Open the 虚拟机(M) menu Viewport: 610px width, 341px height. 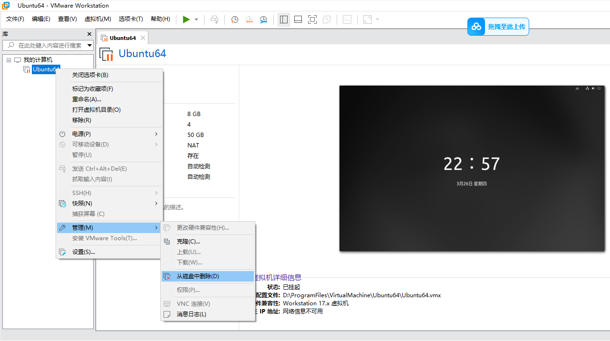(x=97, y=19)
